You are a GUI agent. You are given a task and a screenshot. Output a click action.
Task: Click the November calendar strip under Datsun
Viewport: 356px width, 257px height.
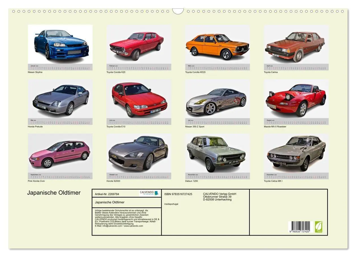coord(218,176)
